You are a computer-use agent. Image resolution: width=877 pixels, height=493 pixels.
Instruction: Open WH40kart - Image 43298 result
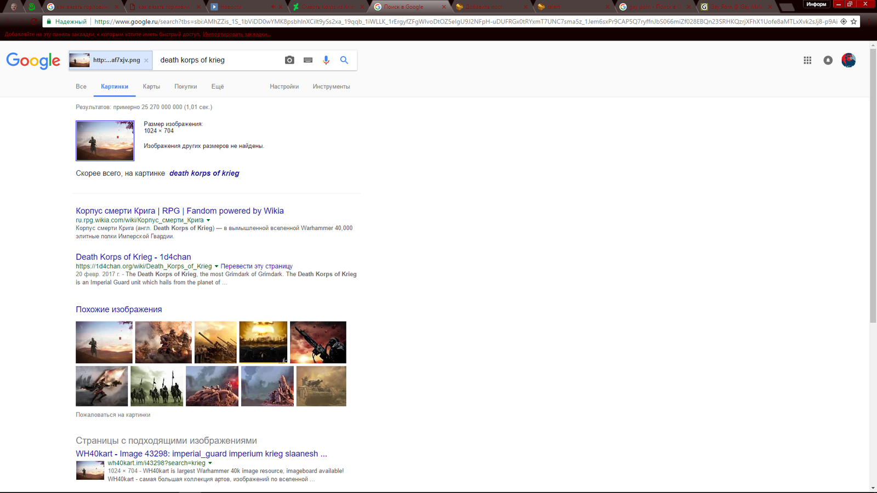point(201,454)
